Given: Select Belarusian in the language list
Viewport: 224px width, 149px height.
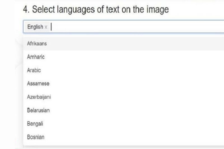Looking at the screenshot, I should coord(38,110).
